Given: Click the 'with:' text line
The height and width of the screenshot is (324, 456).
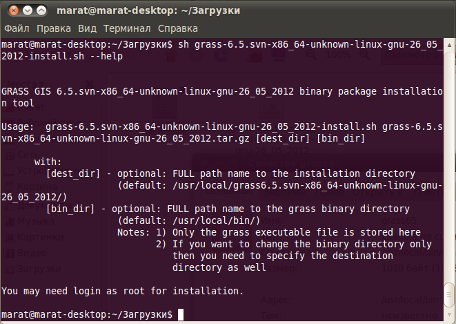Looking at the screenshot, I should point(48,162).
